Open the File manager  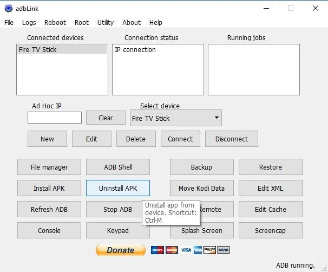[49, 167]
